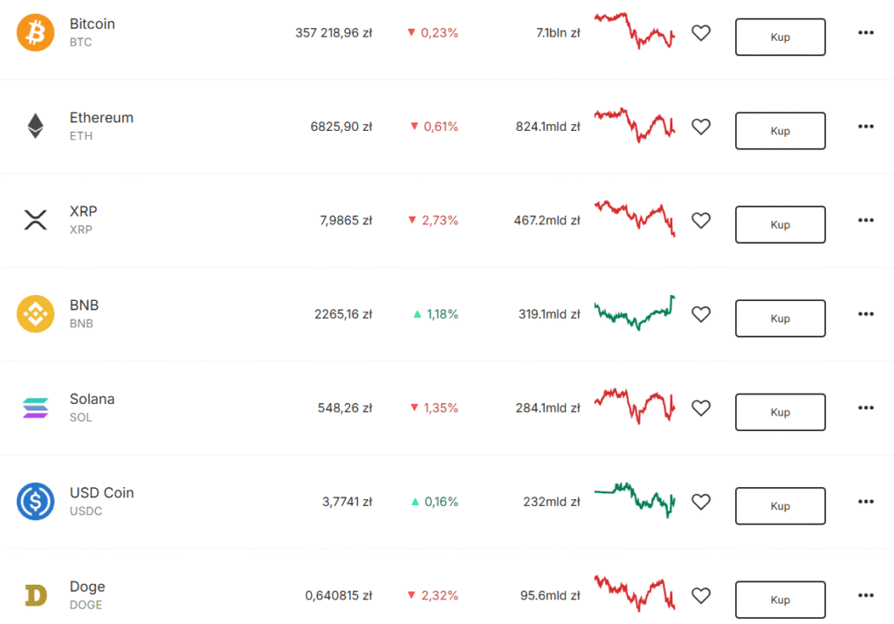Click the yellow BNB logo icon
Viewport: 894px width, 624px height.
click(x=35, y=314)
